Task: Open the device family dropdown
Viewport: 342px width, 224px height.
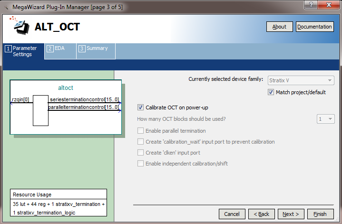Action: pos(301,80)
